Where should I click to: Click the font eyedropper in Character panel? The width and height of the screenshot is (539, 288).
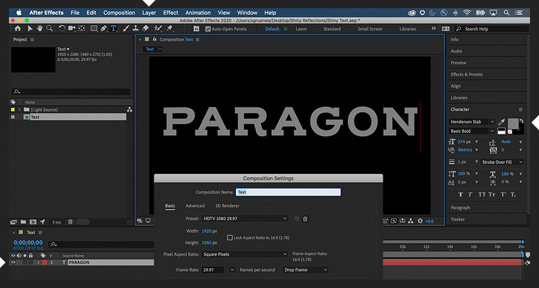click(x=501, y=122)
